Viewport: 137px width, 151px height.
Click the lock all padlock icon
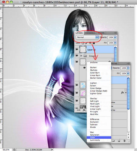(94, 43)
